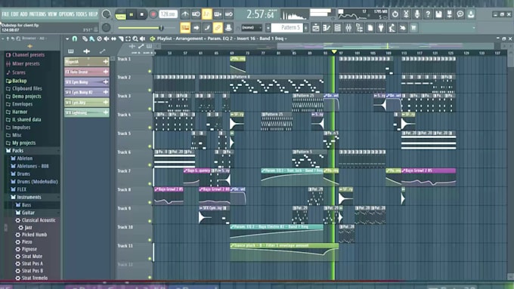Click the overdub mode icon
The width and height of the screenshot is (514, 289).
click(218, 14)
